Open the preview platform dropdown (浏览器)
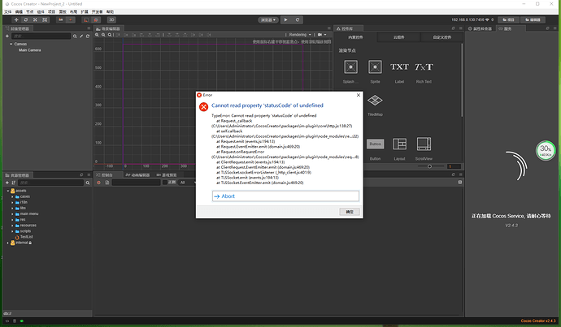This screenshot has width=561, height=327. pyautogui.click(x=268, y=20)
